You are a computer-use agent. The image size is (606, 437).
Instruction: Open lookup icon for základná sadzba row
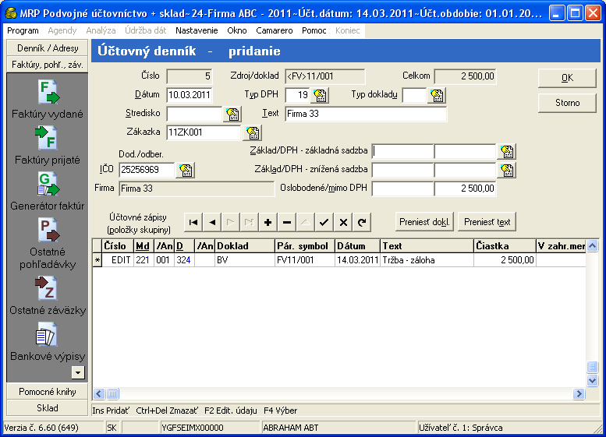pos(507,151)
